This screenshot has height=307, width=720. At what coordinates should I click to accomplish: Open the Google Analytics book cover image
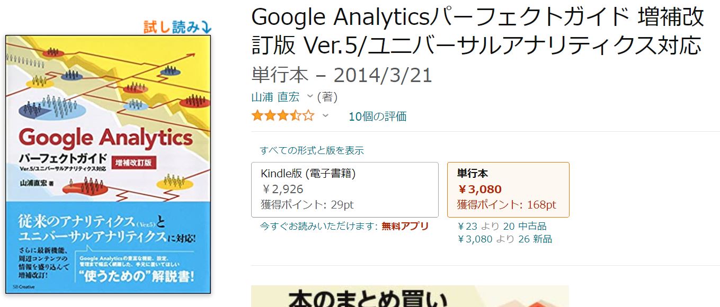pos(108,164)
